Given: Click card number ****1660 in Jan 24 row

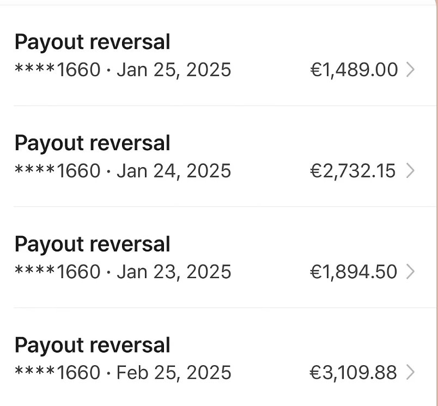Looking at the screenshot, I should point(58,171).
